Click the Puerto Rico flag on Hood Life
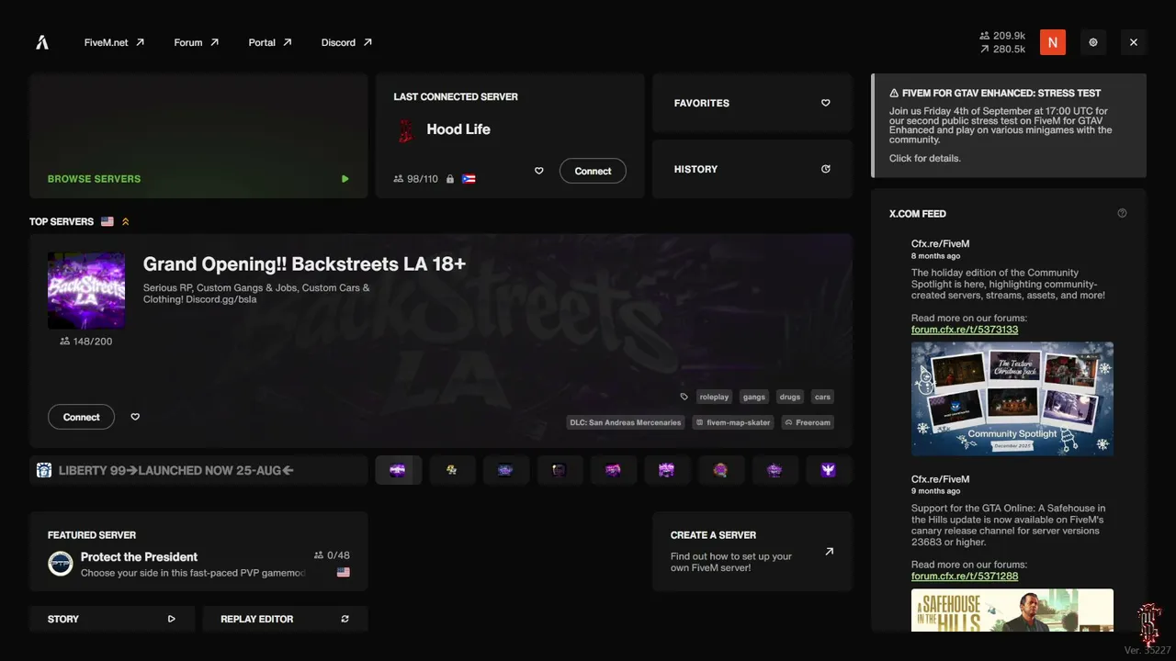 pos(469,179)
